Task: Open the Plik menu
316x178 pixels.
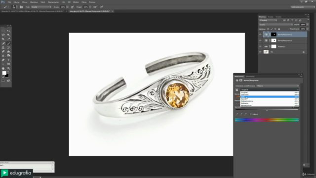Action: (x=9, y=2)
